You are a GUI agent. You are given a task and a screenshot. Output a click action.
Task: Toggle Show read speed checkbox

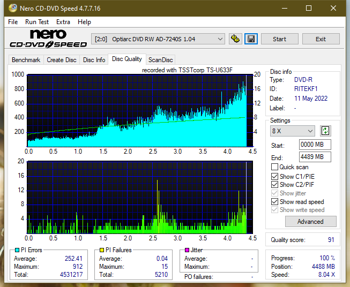point(274,201)
